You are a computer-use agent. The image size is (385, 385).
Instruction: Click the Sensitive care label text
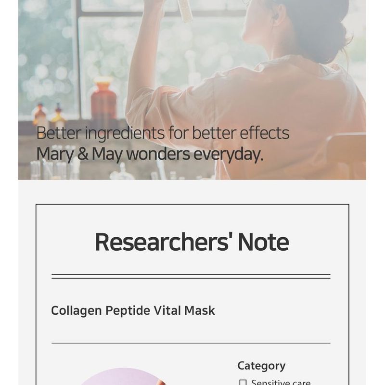click(281, 383)
